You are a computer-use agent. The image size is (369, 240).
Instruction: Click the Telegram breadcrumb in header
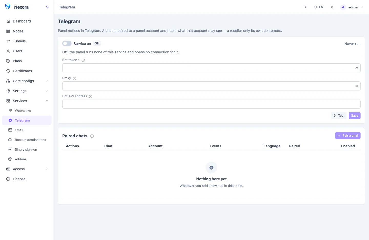pyautogui.click(x=67, y=7)
